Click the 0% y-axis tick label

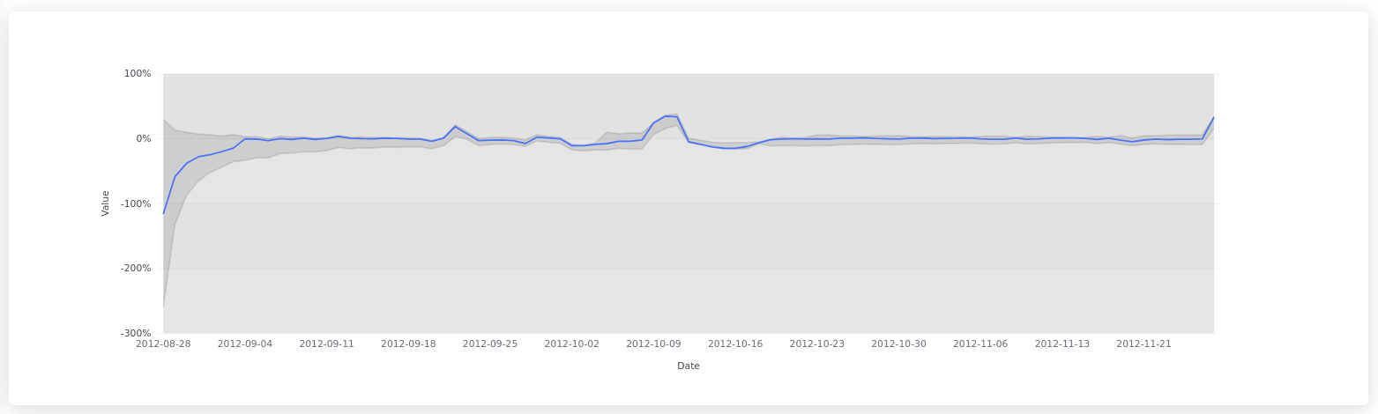pos(143,139)
